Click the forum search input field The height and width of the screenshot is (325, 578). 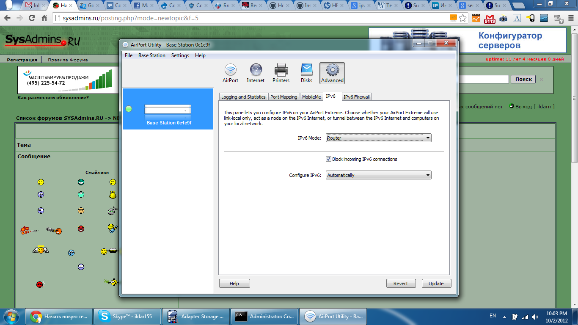pyautogui.click(x=484, y=79)
